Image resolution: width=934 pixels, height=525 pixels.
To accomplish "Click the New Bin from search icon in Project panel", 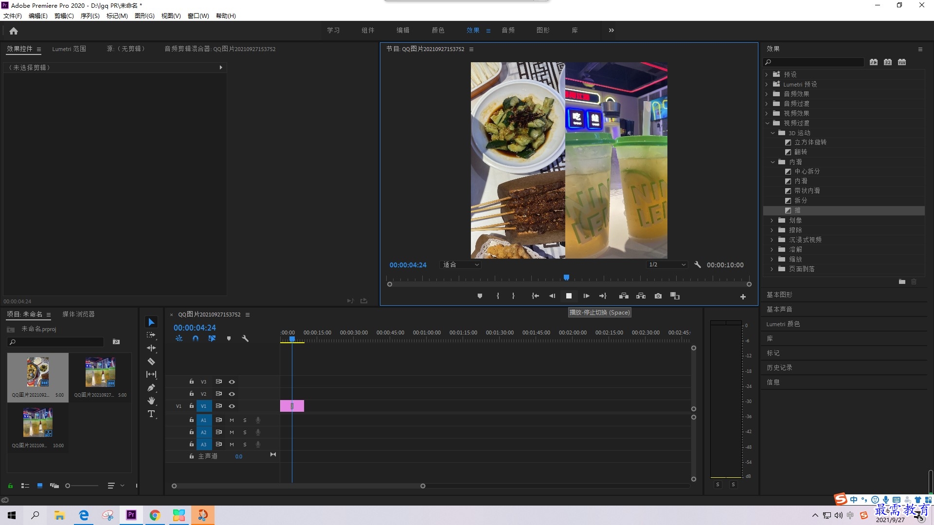I will pyautogui.click(x=116, y=342).
